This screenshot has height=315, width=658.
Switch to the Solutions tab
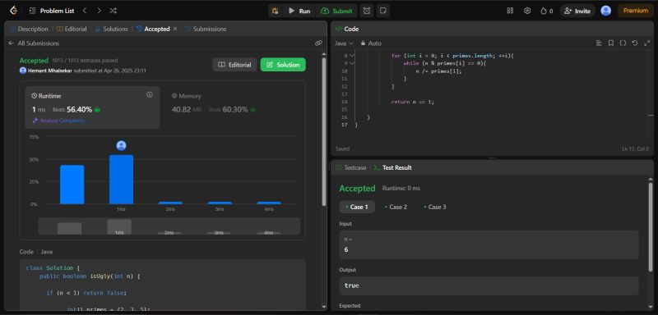point(112,29)
